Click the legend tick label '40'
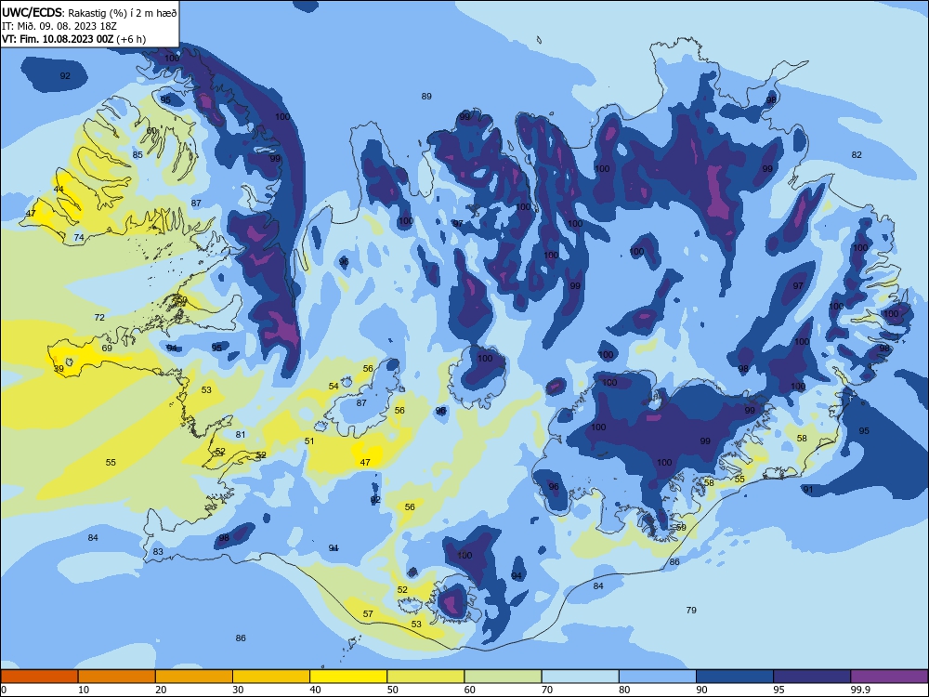The image size is (929, 697). [x=316, y=690]
